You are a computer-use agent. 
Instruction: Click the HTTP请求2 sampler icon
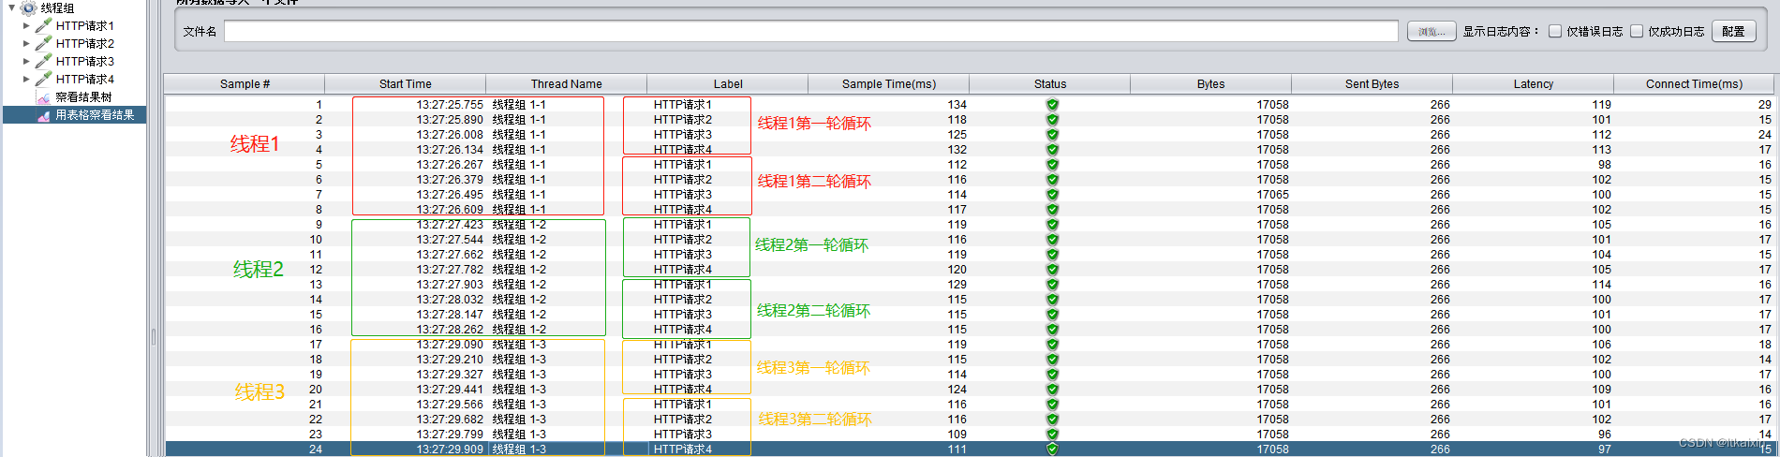(44, 43)
